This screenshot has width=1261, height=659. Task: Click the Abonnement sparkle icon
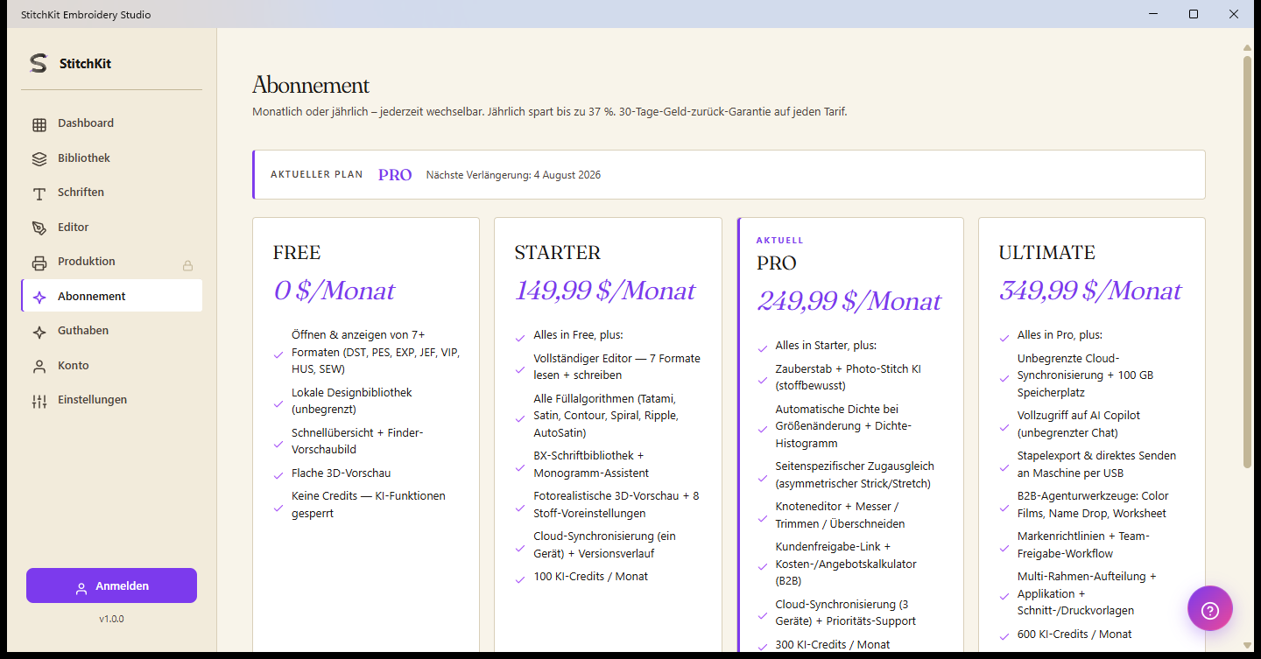39,298
